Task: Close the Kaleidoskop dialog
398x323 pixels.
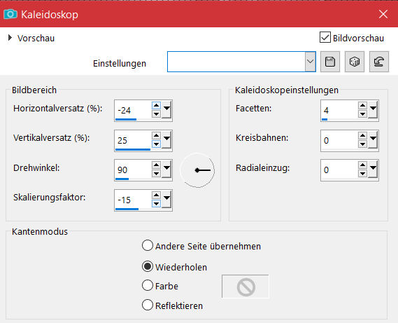Action: point(383,14)
